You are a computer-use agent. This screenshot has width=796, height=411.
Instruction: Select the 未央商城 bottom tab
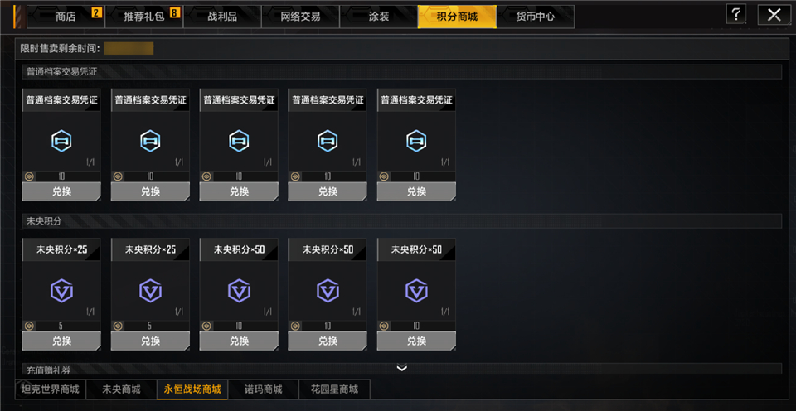click(x=121, y=389)
